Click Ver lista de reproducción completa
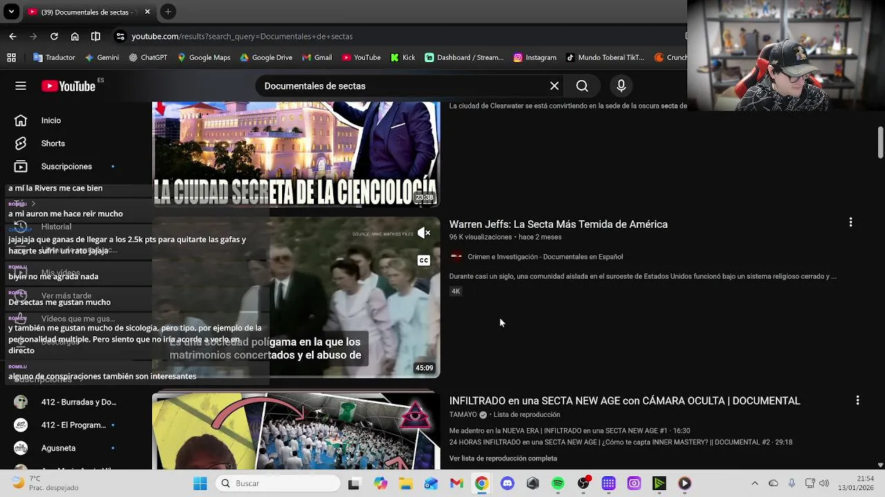This screenshot has height=497, width=885. [x=503, y=458]
